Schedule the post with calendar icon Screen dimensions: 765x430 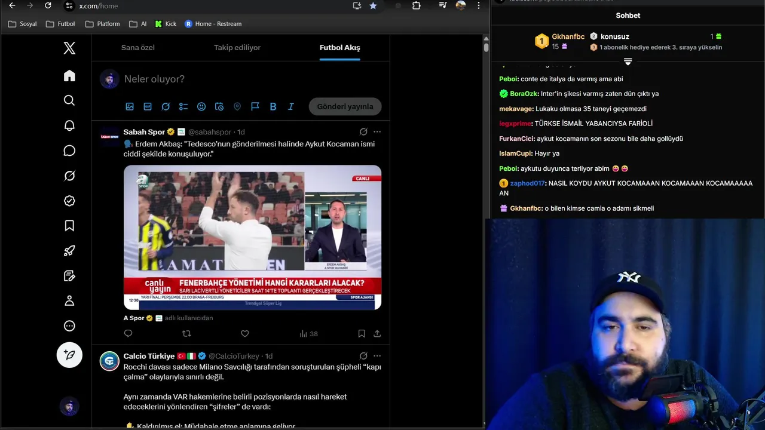pos(219,106)
